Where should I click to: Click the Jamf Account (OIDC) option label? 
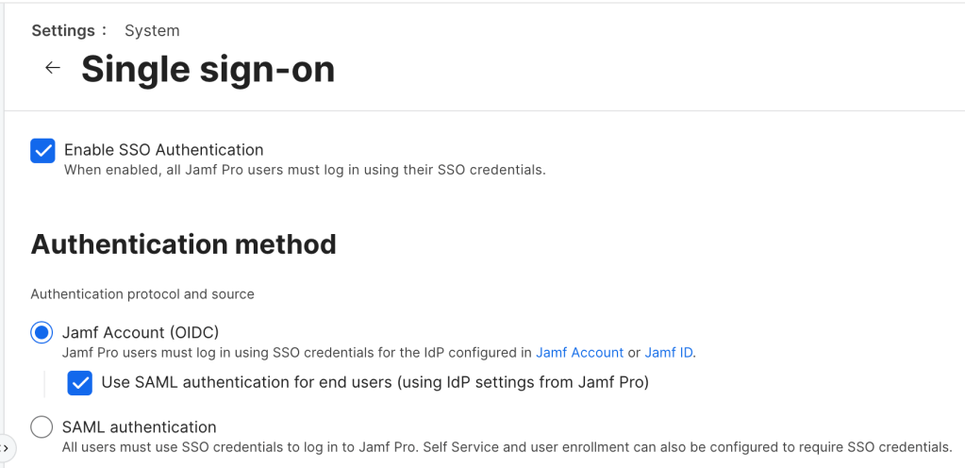[x=141, y=332]
